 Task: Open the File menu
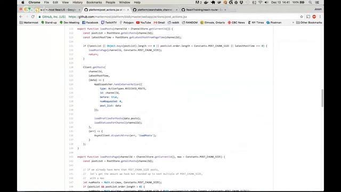coord(46,2)
